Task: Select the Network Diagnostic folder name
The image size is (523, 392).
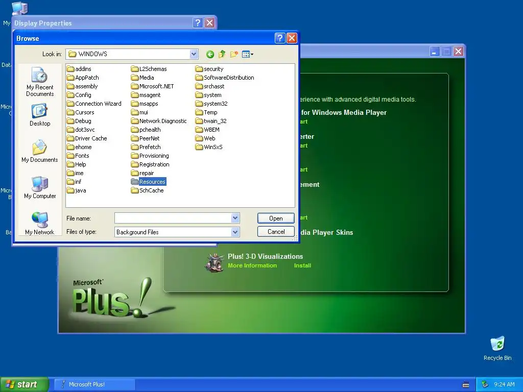Action: (163, 121)
